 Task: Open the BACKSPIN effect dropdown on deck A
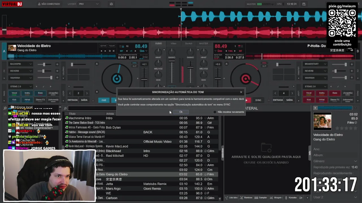(21, 64)
